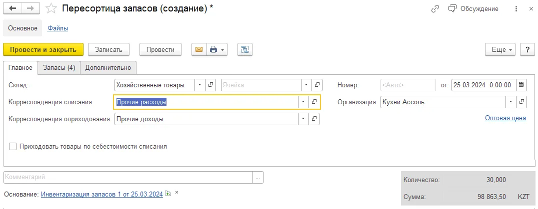Click the Склад field with Хозяйственные товары
Viewport: 538px width, 209px height.
click(x=154, y=85)
